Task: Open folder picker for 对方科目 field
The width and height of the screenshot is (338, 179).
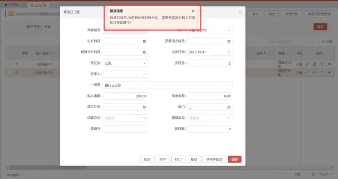Action: (x=145, y=41)
